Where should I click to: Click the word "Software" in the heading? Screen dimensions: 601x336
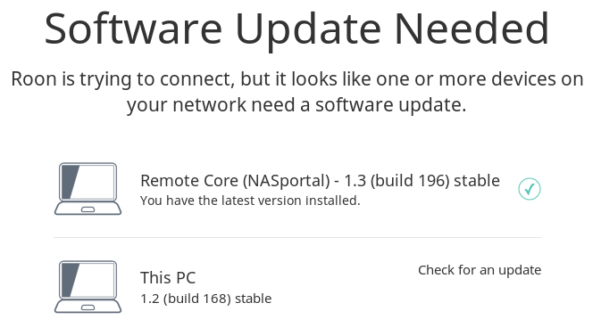(x=133, y=29)
